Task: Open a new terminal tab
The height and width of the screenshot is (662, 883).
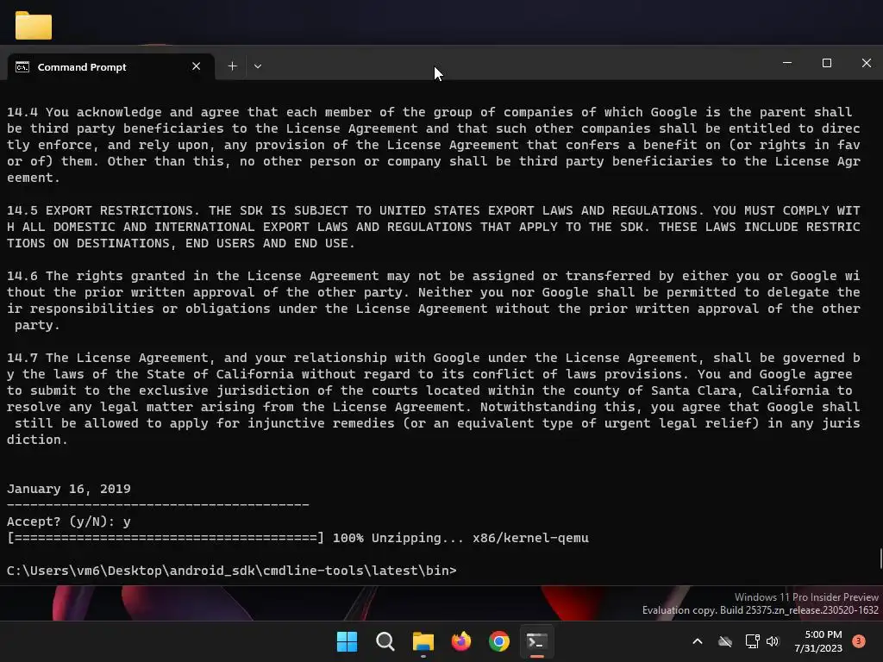Action: 232,66
